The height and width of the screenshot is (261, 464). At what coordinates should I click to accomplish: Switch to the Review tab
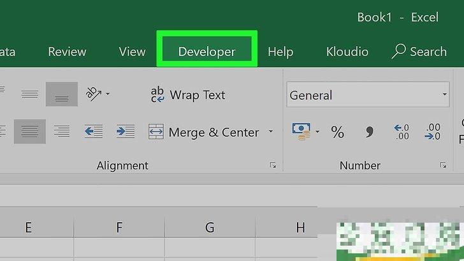click(x=68, y=52)
